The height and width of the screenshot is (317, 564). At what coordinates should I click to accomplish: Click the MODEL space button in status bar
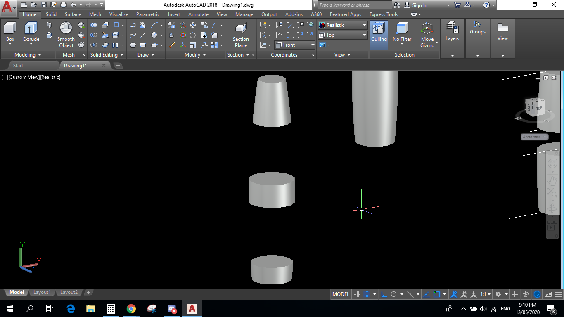coord(341,294)
